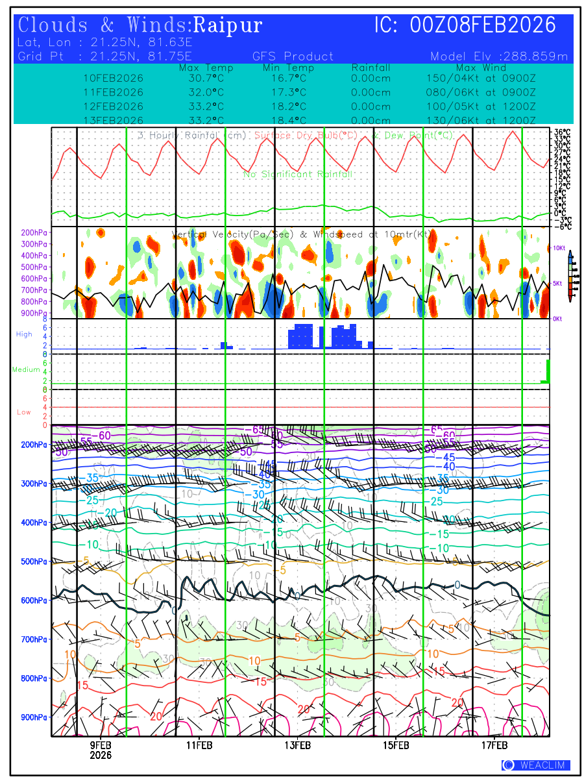Click the Model Elv :288.859m text

pos(499,56)
